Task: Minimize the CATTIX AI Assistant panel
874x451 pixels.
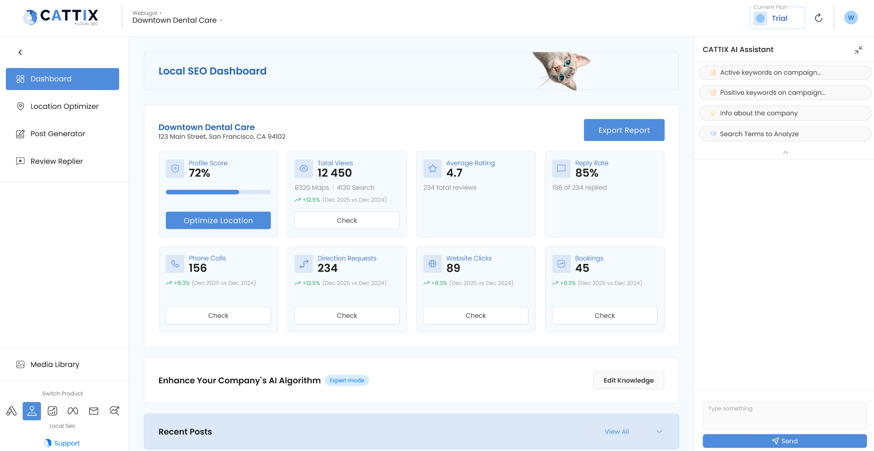Action: (x=859, y=49)
